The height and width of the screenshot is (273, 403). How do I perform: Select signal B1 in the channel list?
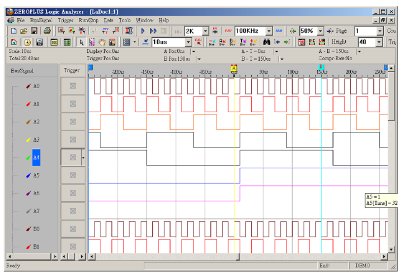point(36,247)
